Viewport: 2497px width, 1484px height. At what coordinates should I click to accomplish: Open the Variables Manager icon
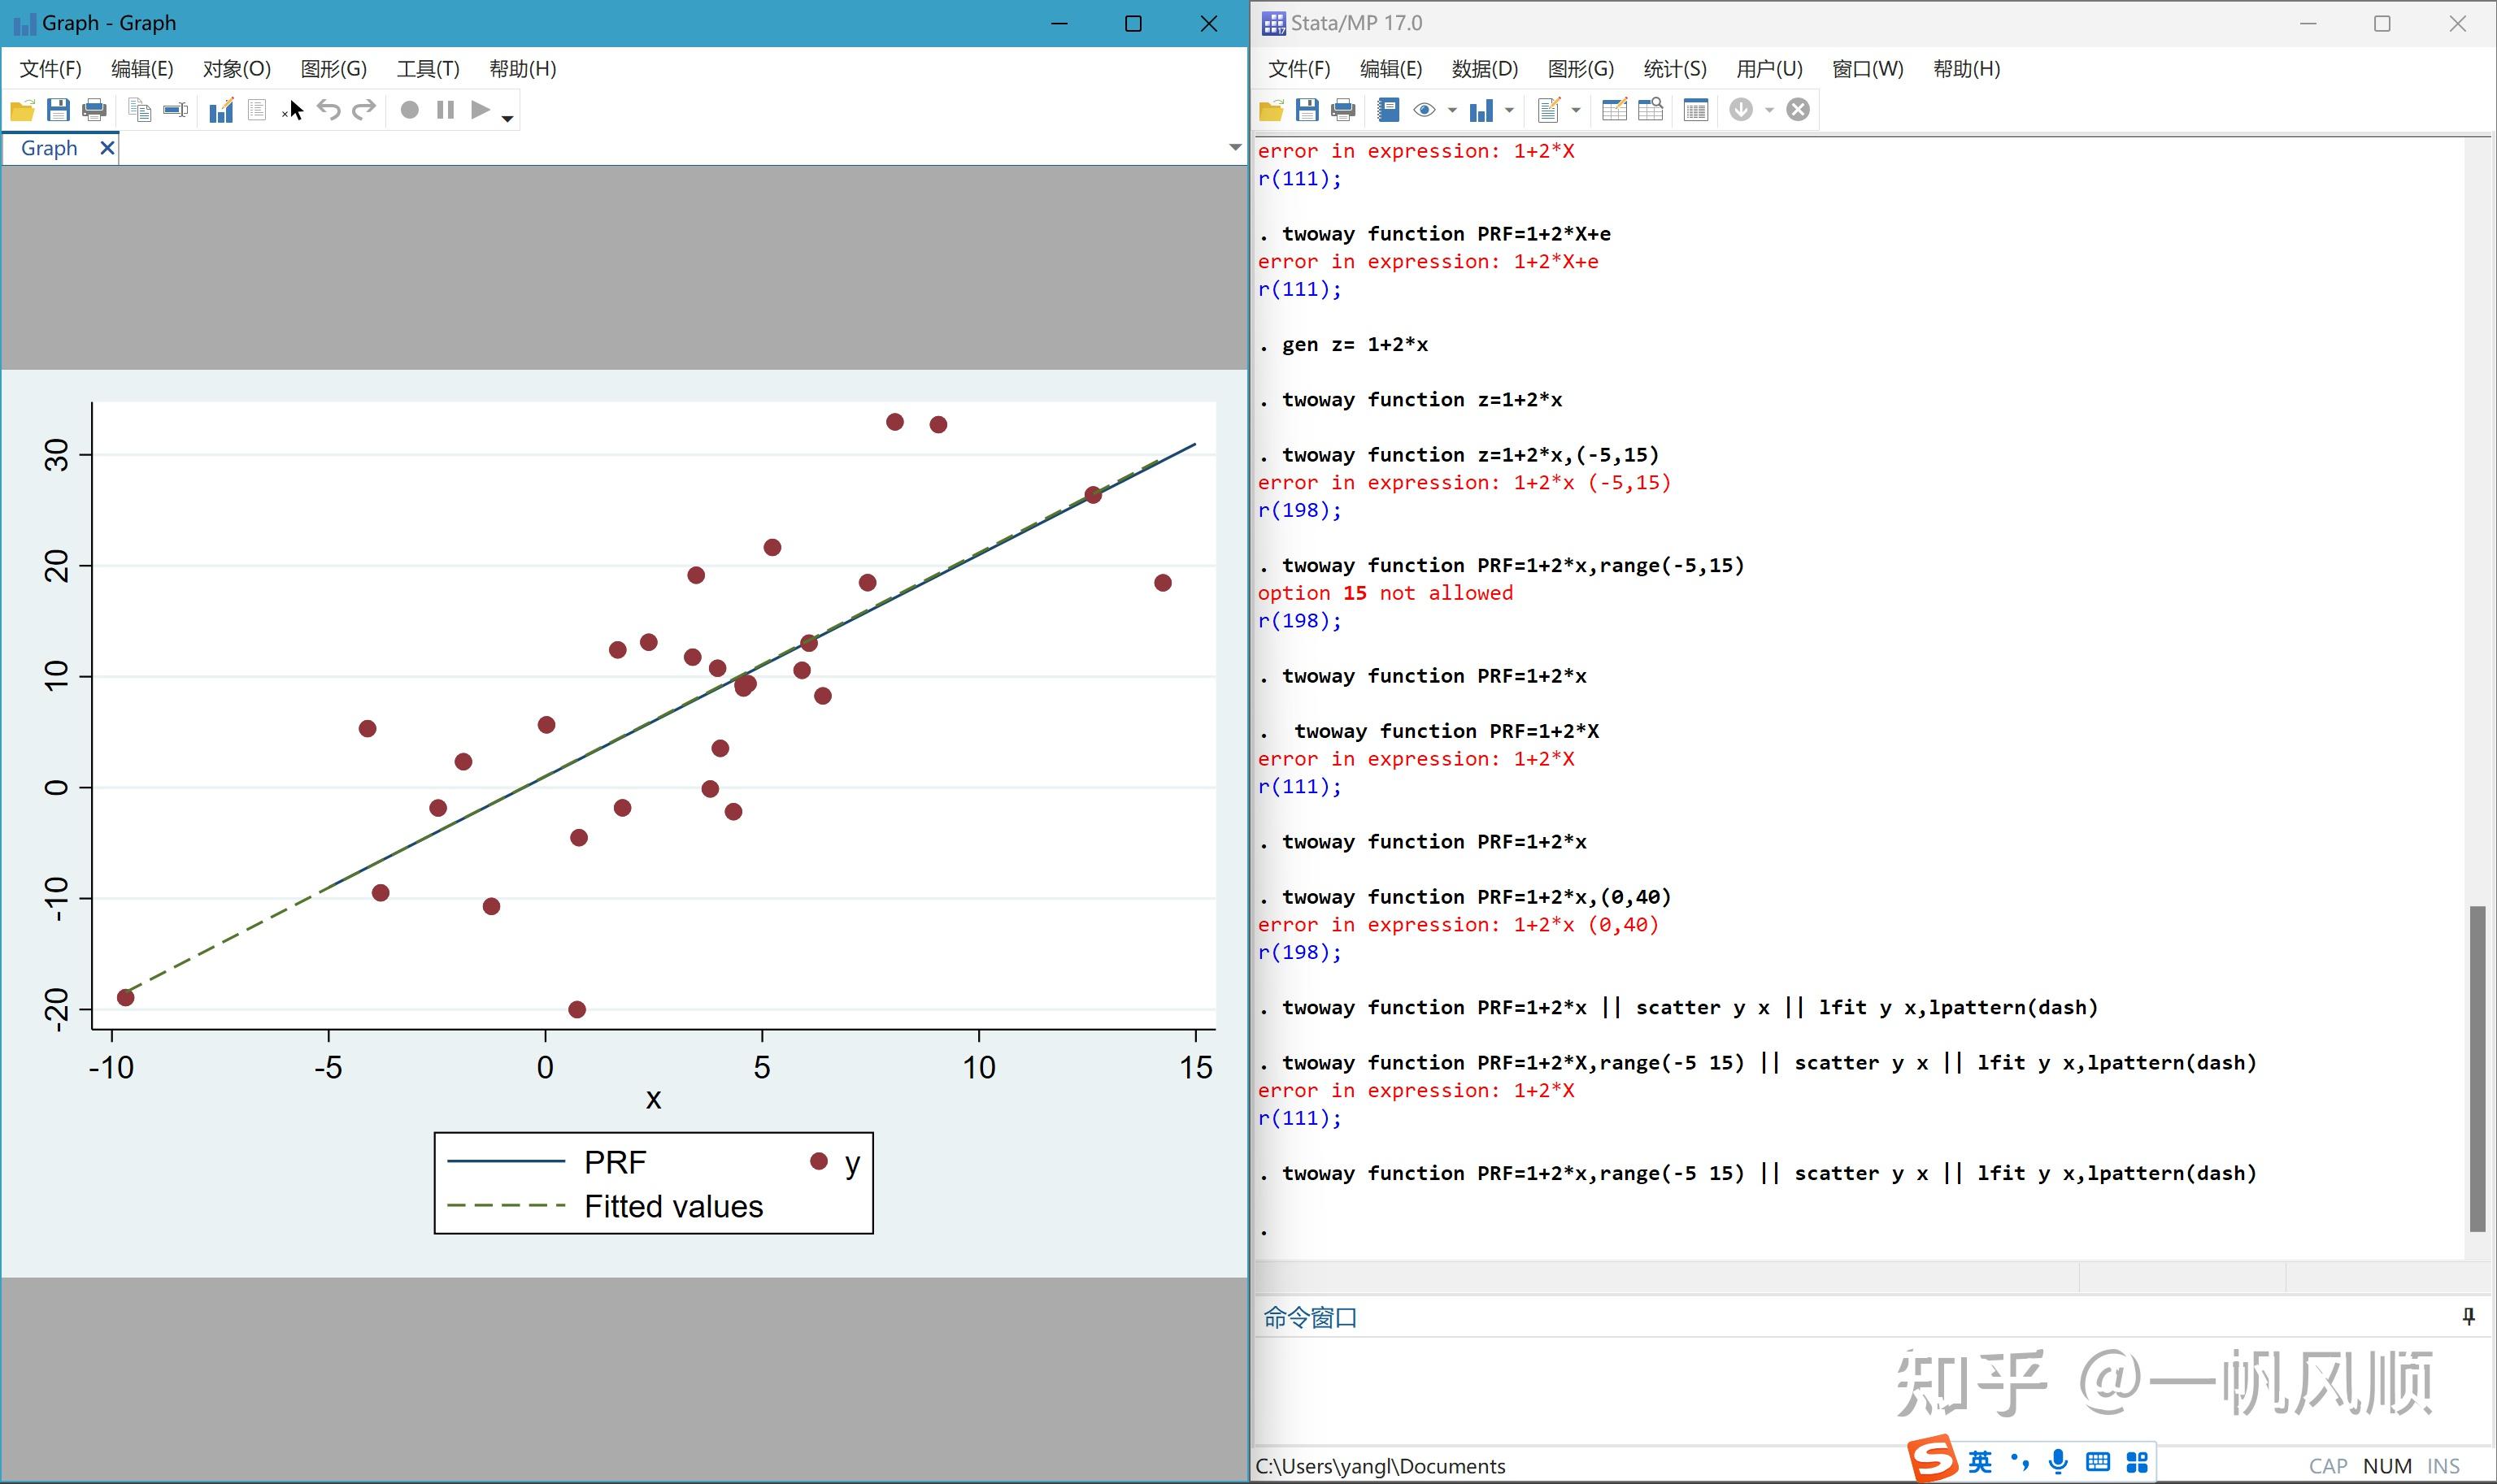click(x=1695, y=110)
